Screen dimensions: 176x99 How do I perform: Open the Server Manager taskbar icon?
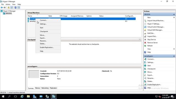coord(35,97)
